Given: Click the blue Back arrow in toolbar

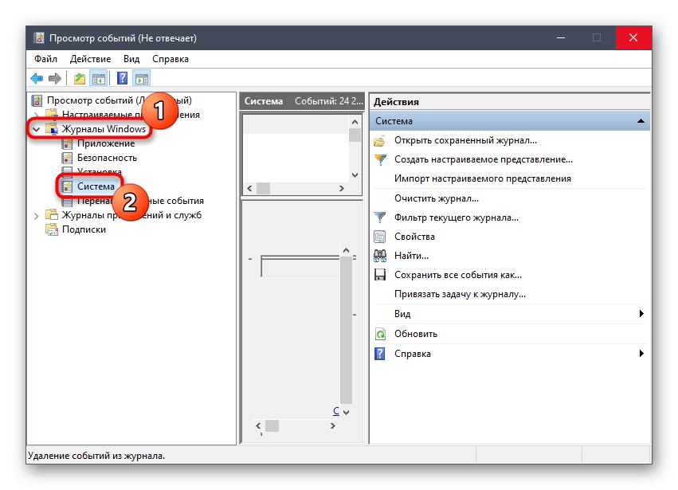Looking at the screenshot, I should click(37, 78).
